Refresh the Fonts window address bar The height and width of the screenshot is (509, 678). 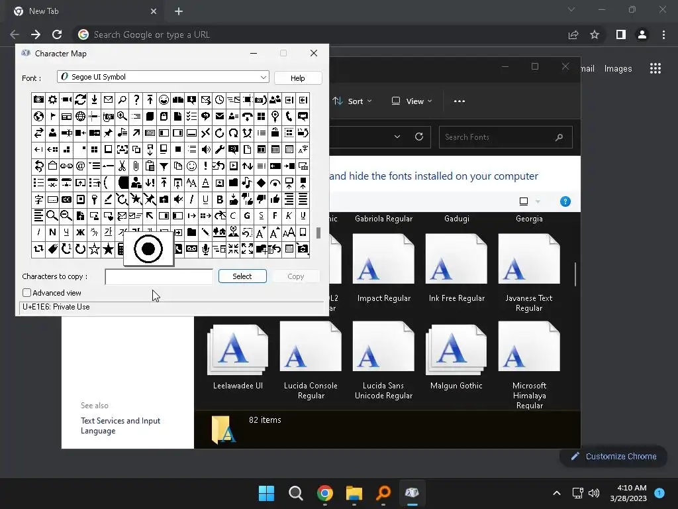point(419,137)
